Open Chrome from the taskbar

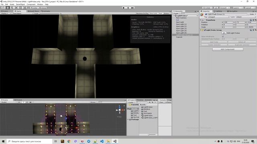point(69,141)
